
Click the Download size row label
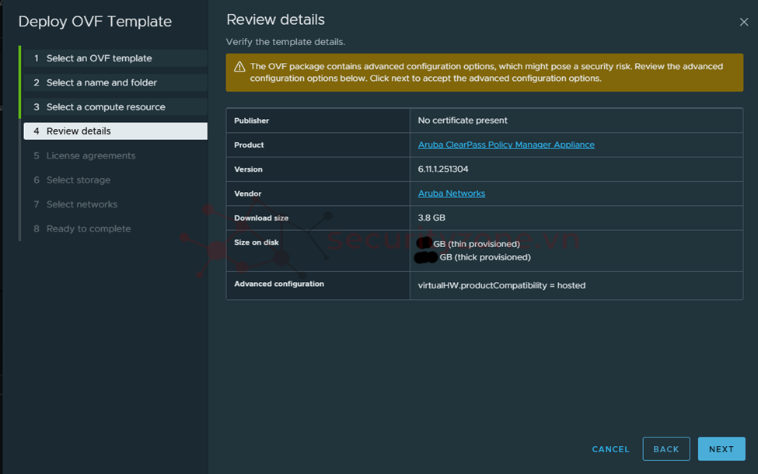(x=261, y=218)
